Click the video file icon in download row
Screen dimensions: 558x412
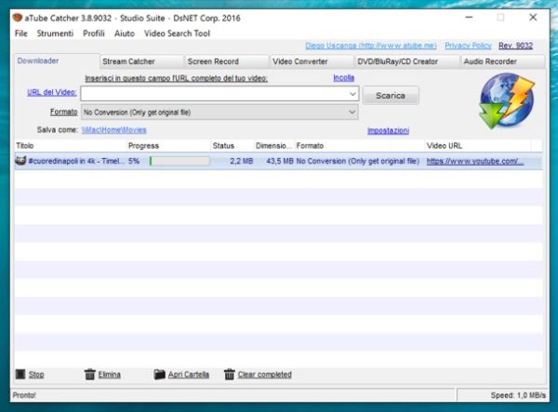pyautogui.click(x=21, y=161)
